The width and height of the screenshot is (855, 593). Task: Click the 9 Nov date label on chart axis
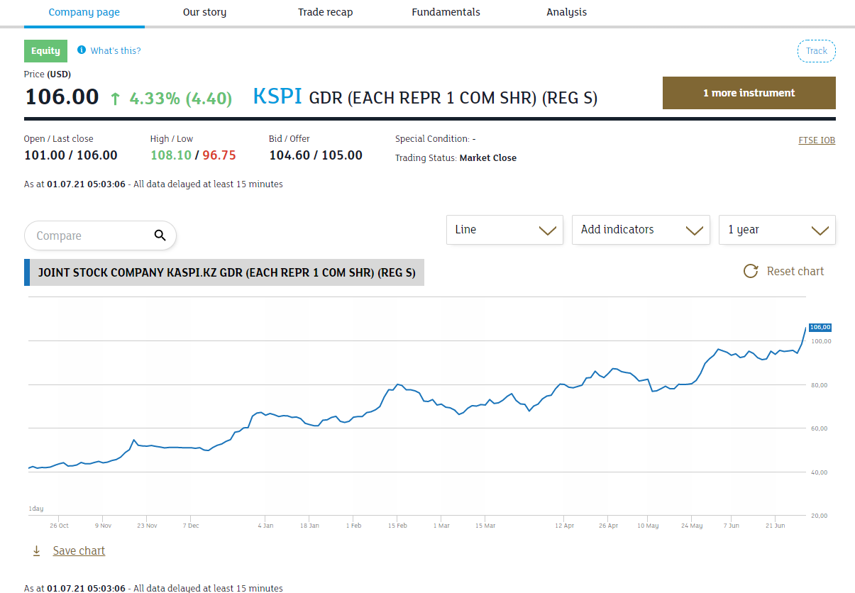point(104,526)
